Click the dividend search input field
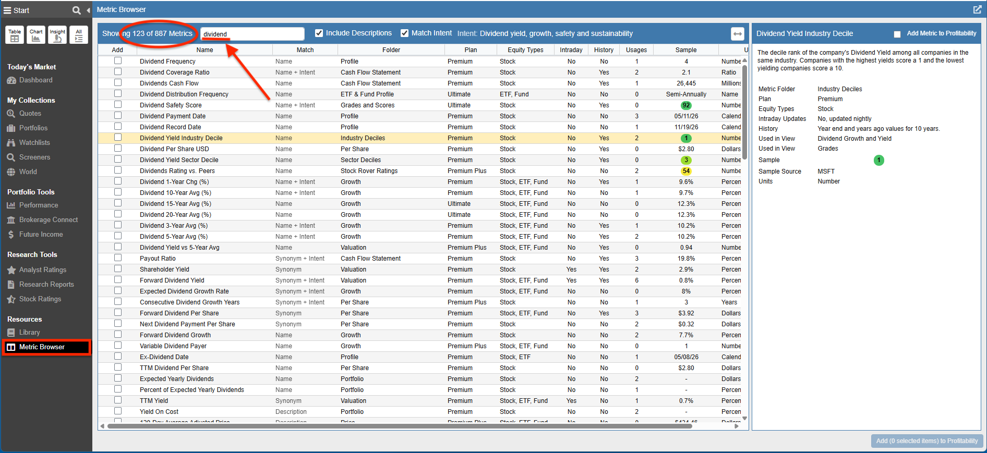Viewport: 987px width, 453px height. (252, 34)
